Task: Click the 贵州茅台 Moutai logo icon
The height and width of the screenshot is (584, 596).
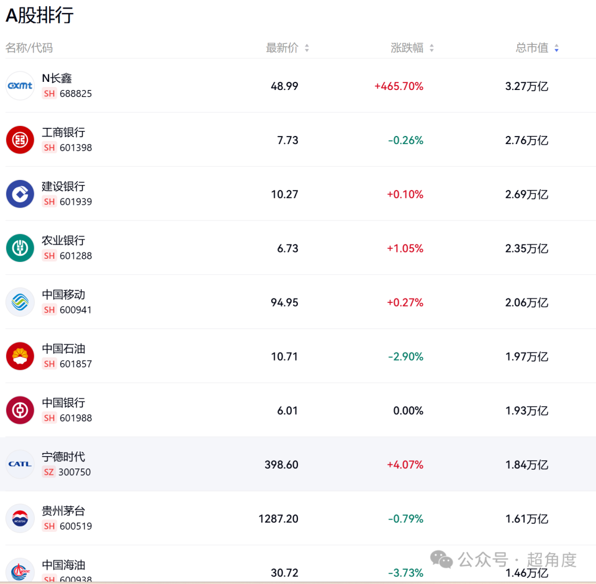Action: [20, 518]
